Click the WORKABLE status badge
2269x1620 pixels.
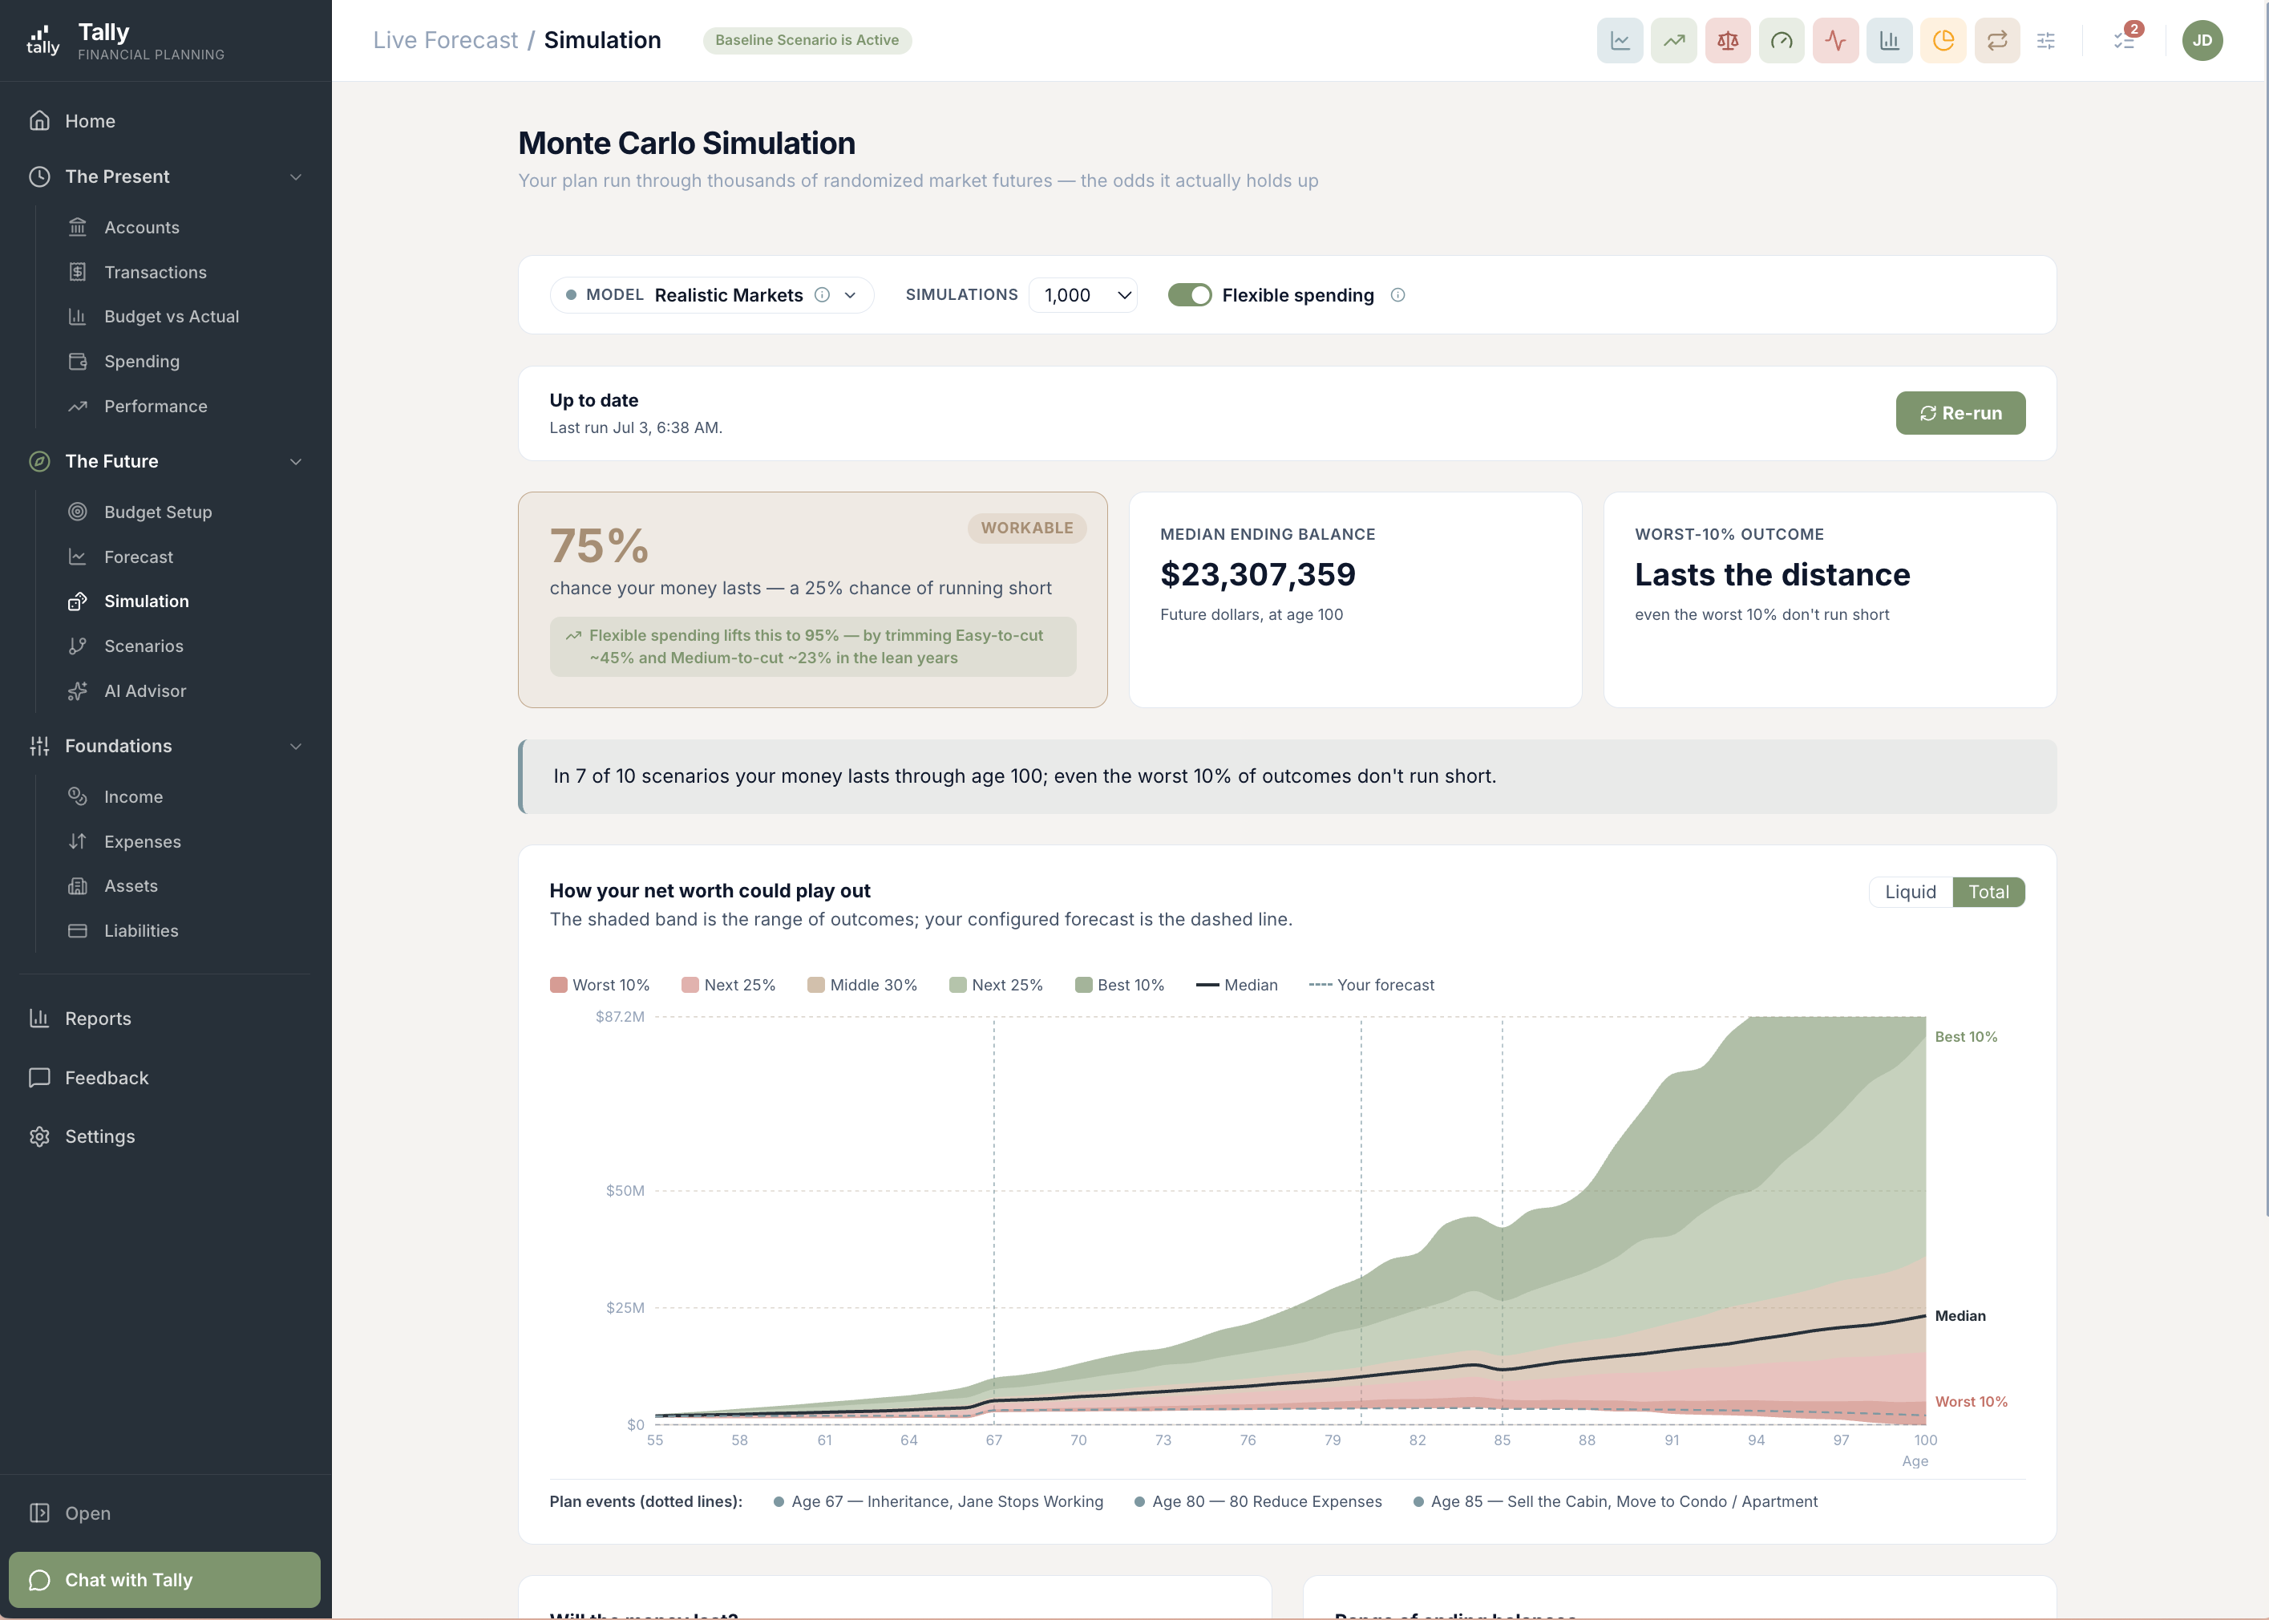click(x=1027, y=528)
